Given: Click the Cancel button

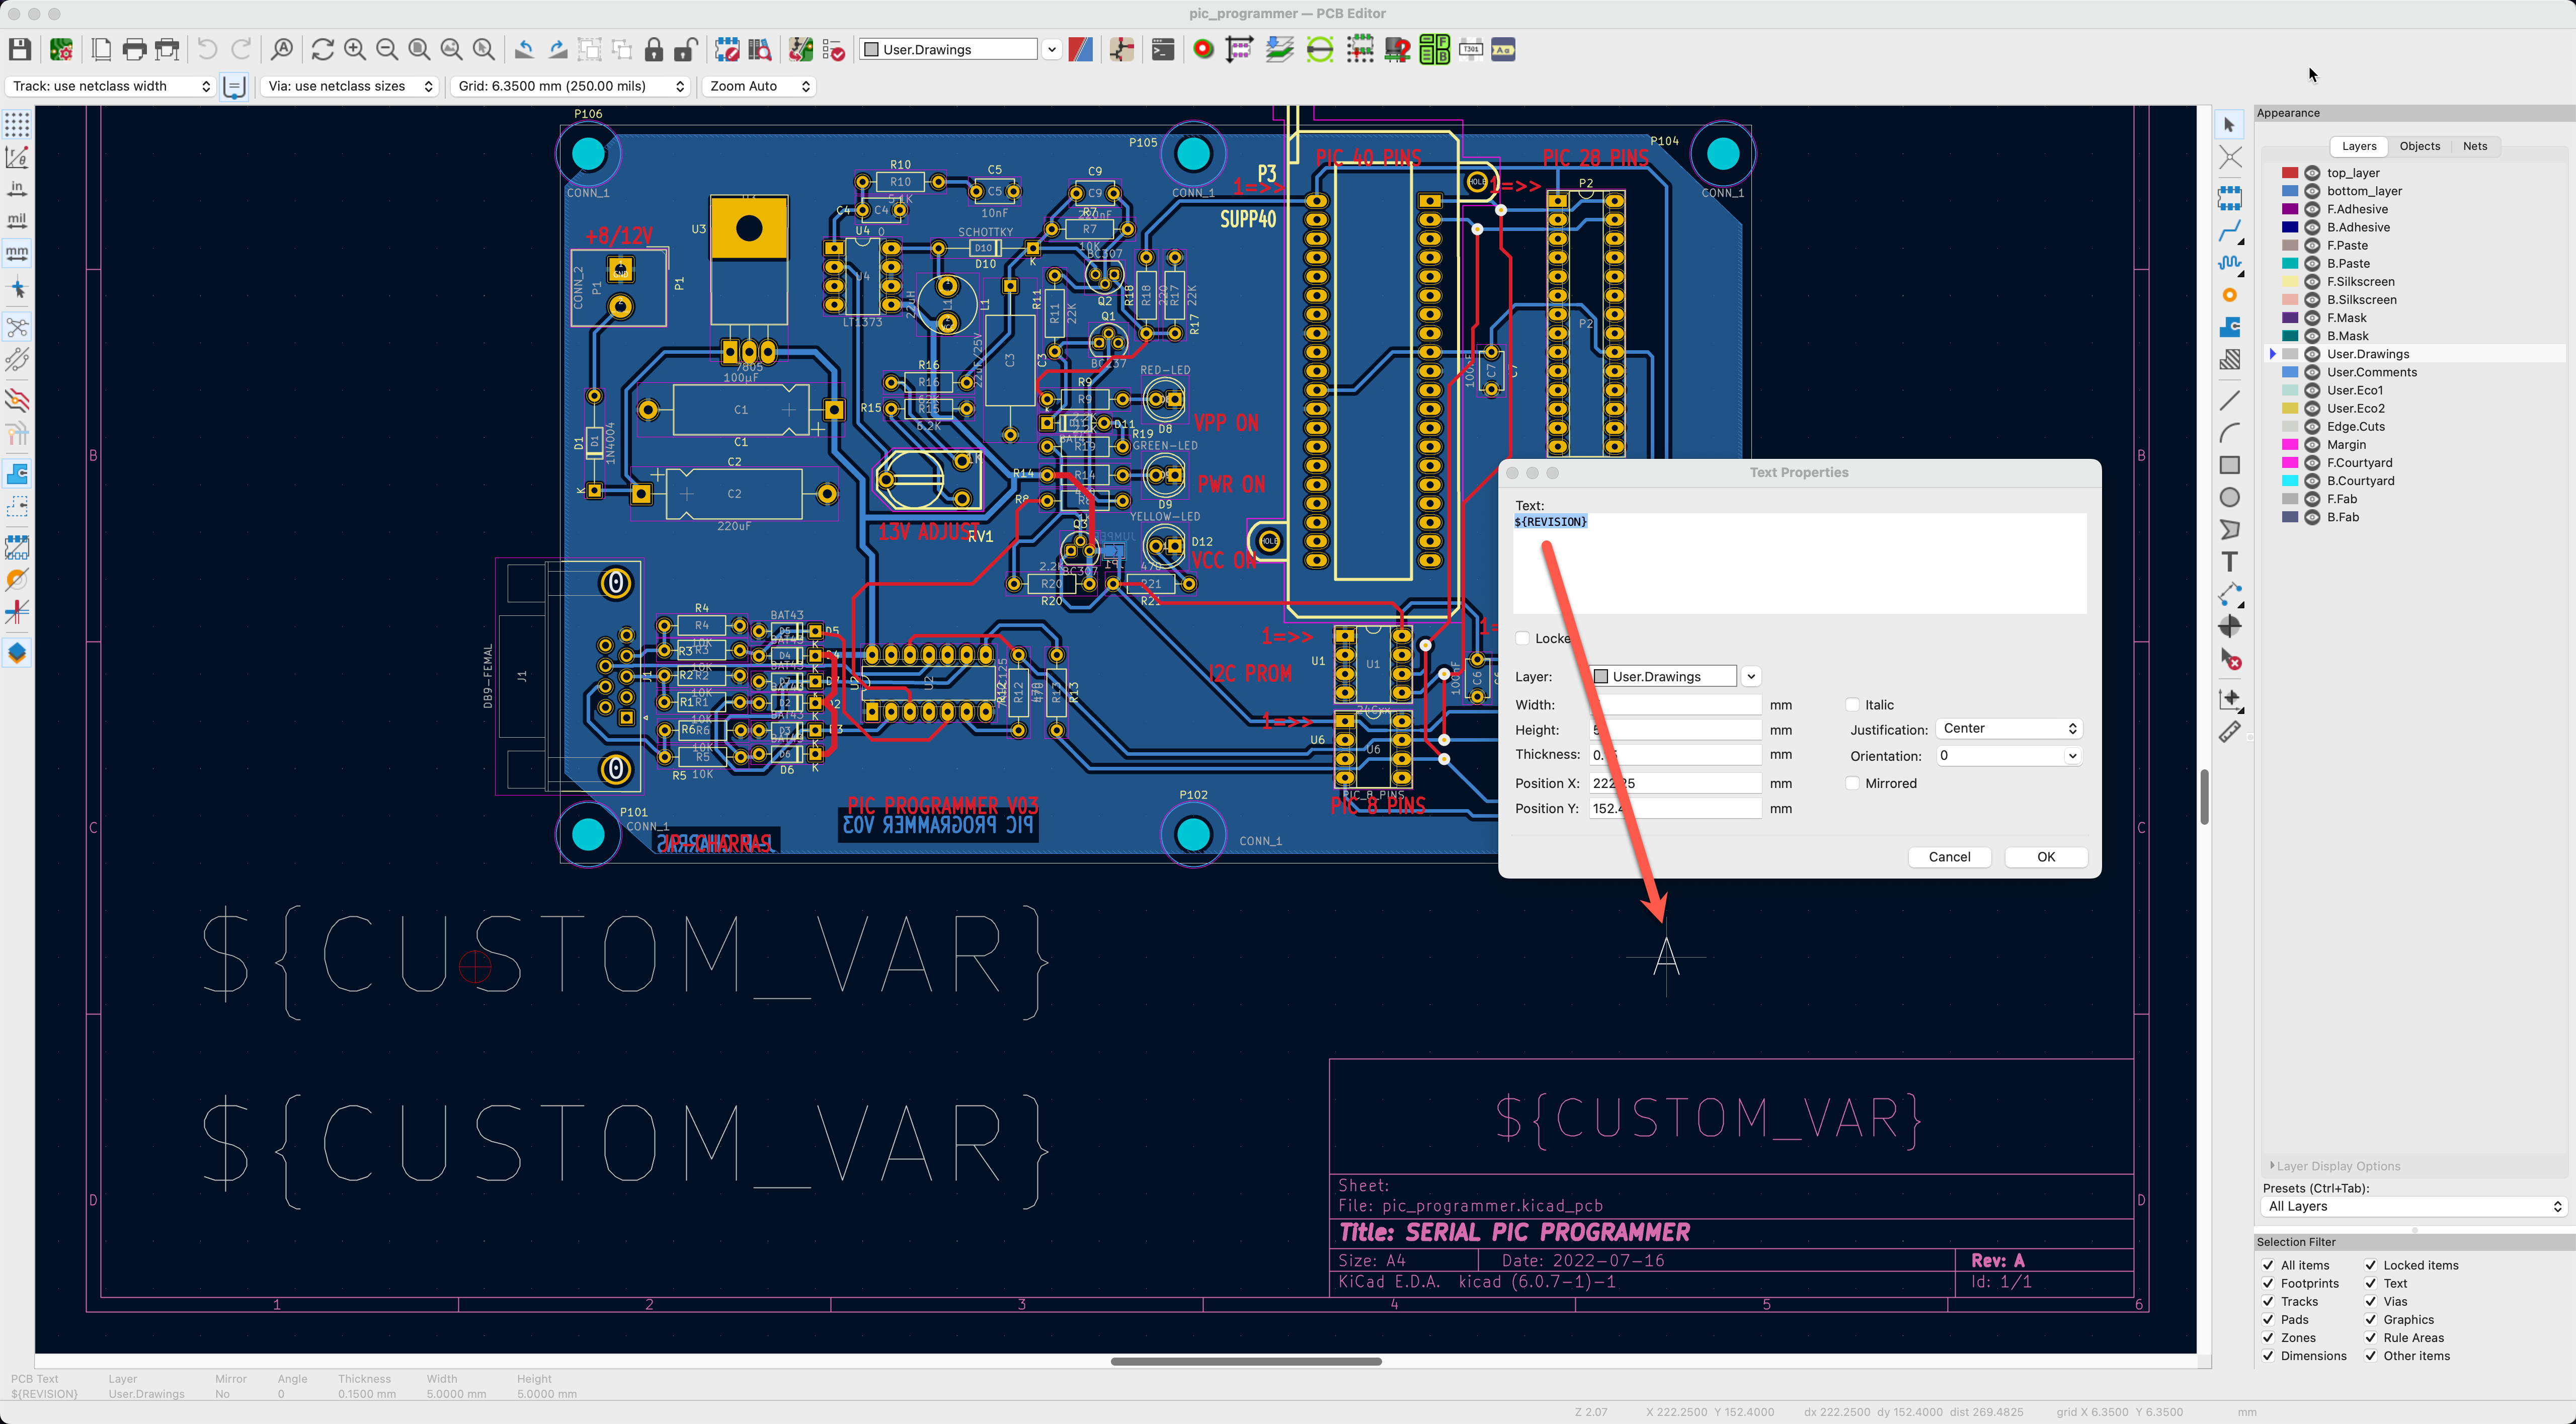Looking at the screenshot, I should point(1949,857).
